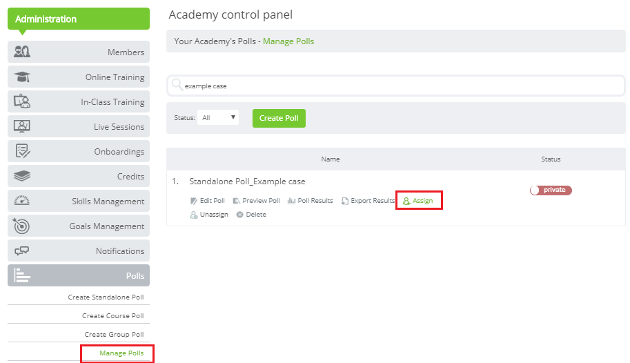Open In-Class Training icon
Viewport: 630px width, 363px height.
(x=22, y=101)
